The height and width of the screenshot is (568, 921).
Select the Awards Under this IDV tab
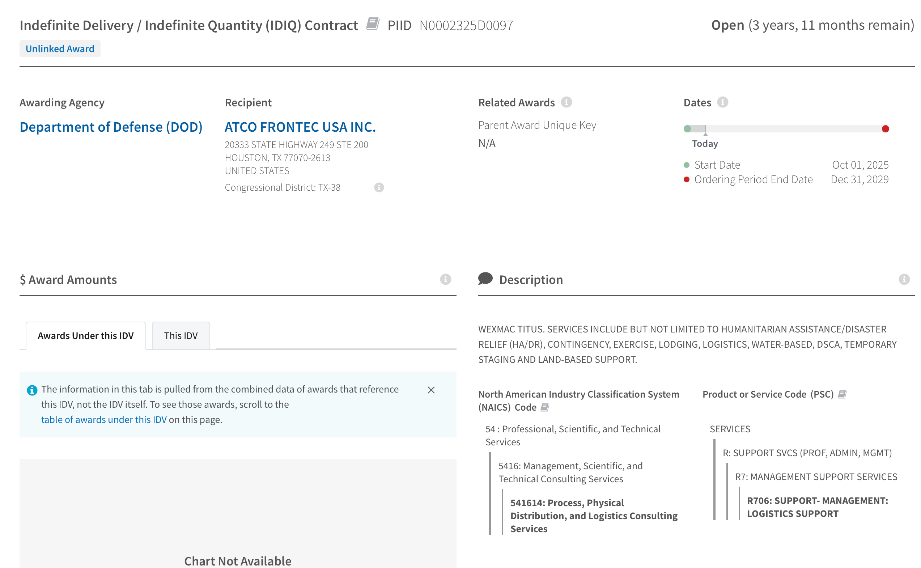pos(86,335)
